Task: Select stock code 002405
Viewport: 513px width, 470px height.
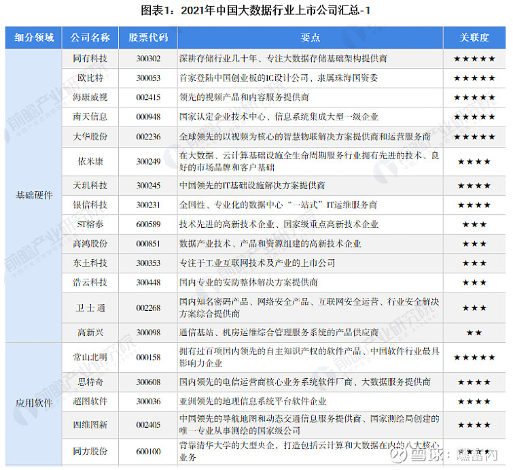Action: 148,425
